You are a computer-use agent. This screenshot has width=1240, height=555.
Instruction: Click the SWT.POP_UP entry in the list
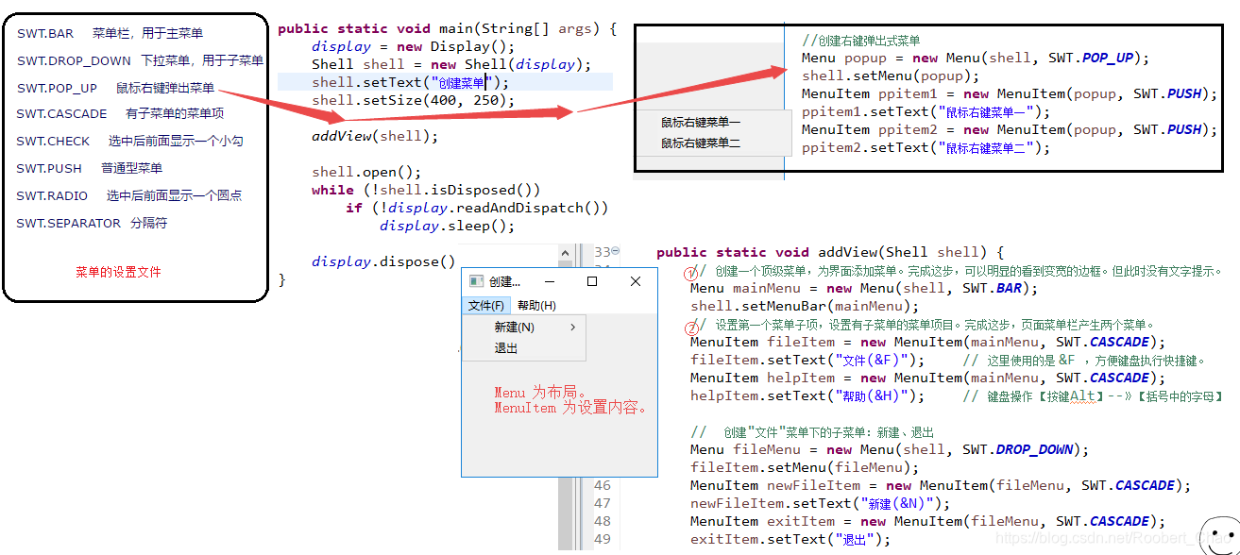[x=115, y=89]
